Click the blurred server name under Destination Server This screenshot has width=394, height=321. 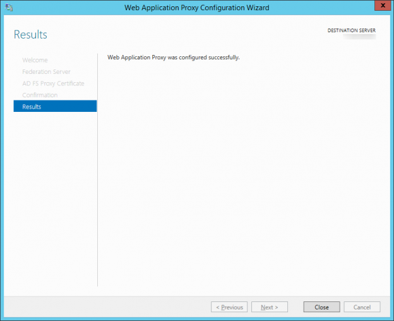[359, 37]
